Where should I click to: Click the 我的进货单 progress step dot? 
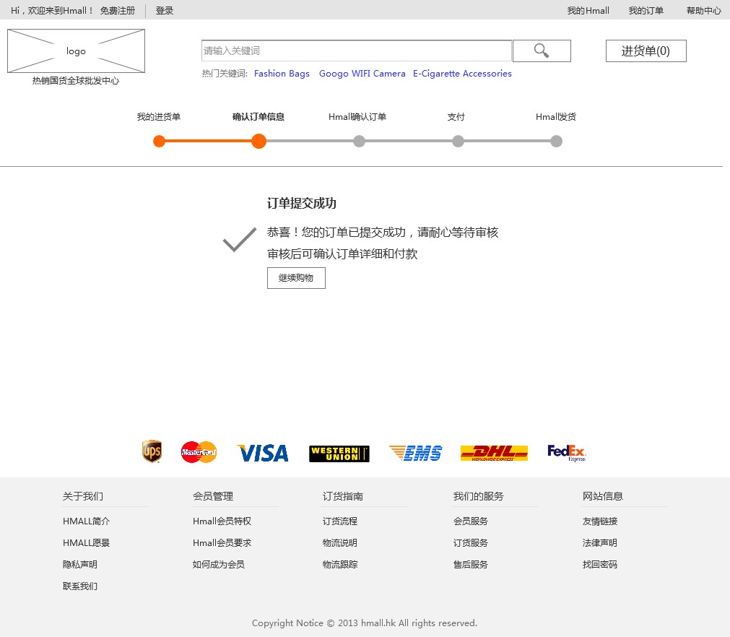[159, 142]
